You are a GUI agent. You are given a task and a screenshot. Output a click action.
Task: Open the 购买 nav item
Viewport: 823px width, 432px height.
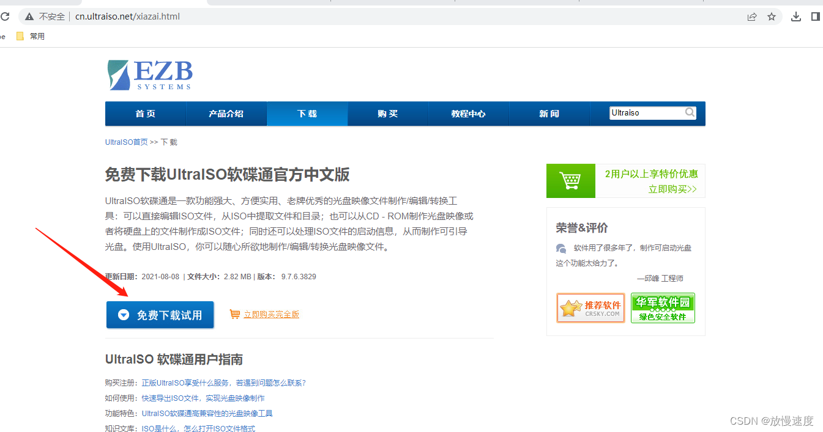coord(388,114)
